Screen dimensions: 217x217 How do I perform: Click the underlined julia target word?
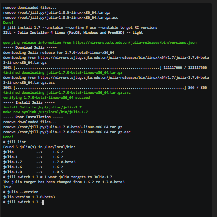(x=17, y=182)
